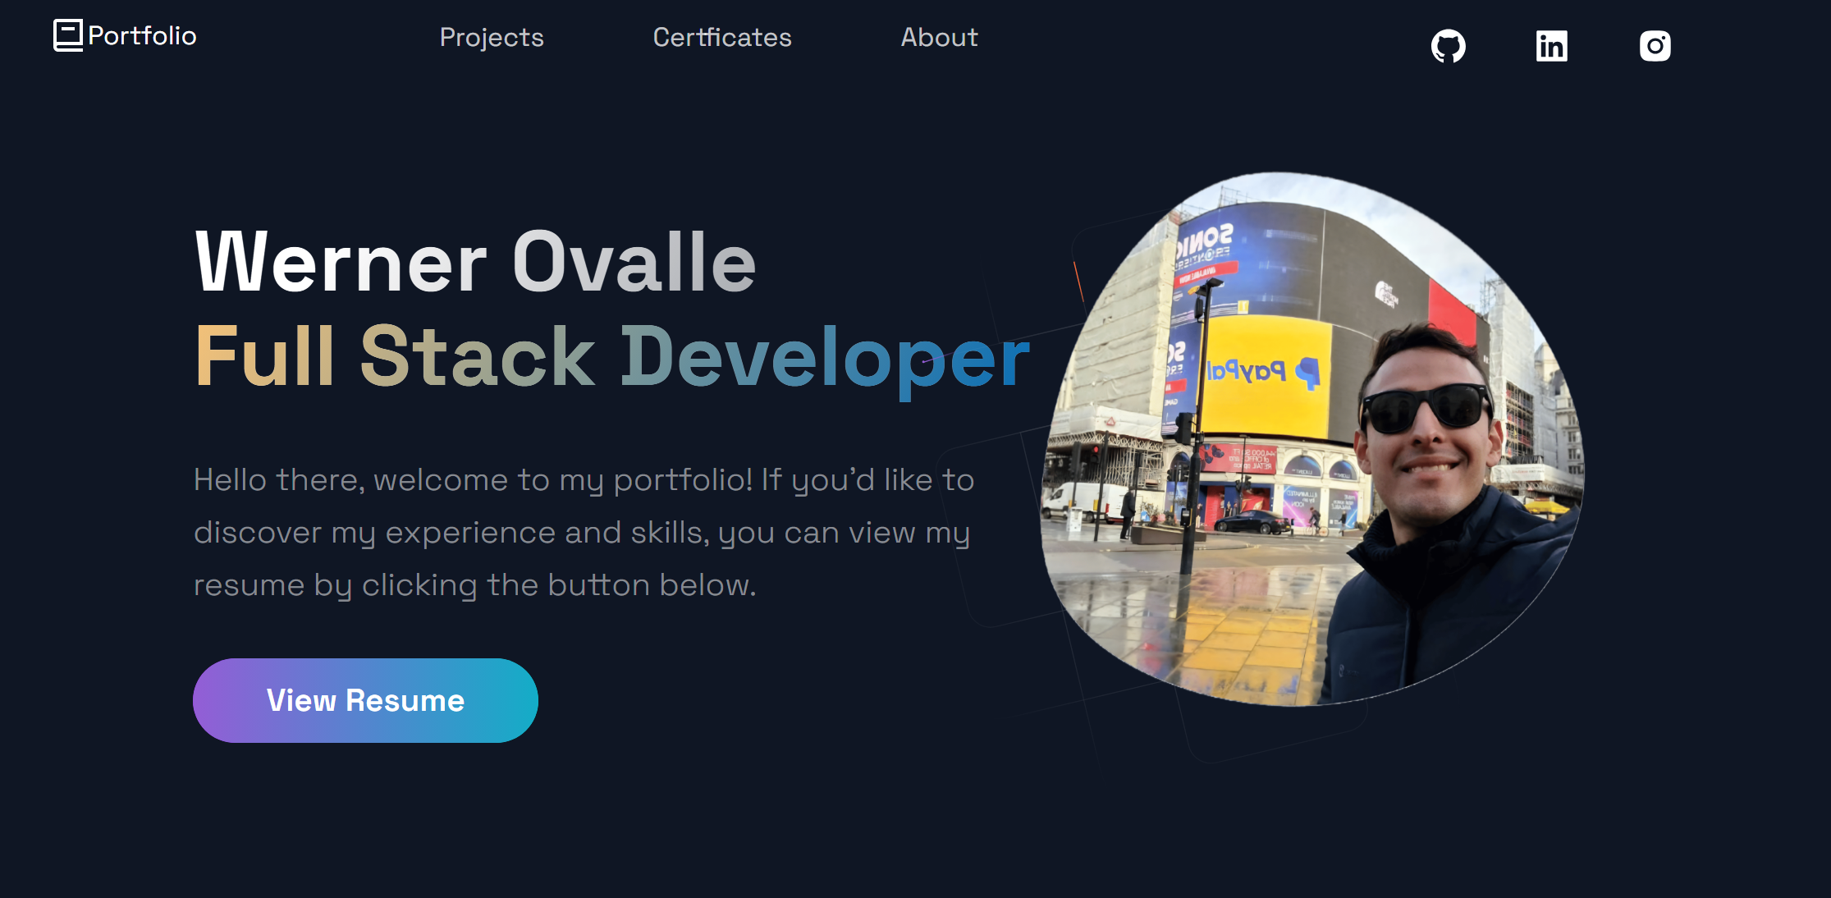The image size is (1831, 898).
Task: Click the blue word Developer
Action: click(824, 357)
